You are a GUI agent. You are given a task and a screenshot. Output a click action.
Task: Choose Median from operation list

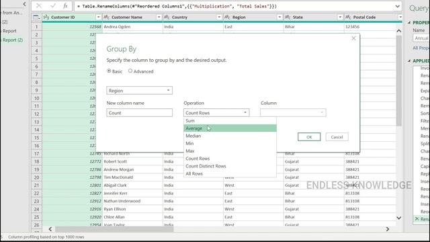point(230,136)
